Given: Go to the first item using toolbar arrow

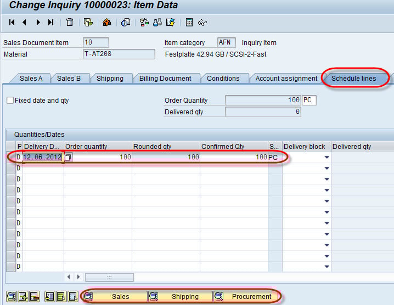Looking at the screenshot, I should coord(12,23).
